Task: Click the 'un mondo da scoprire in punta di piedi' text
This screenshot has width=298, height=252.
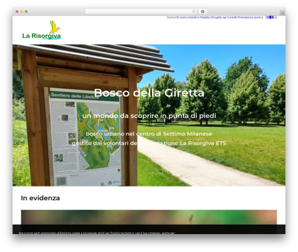Action: click(x=149, y=116)
